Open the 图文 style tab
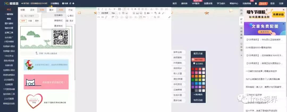Viewport: 287px width, 112px height. 52,10
